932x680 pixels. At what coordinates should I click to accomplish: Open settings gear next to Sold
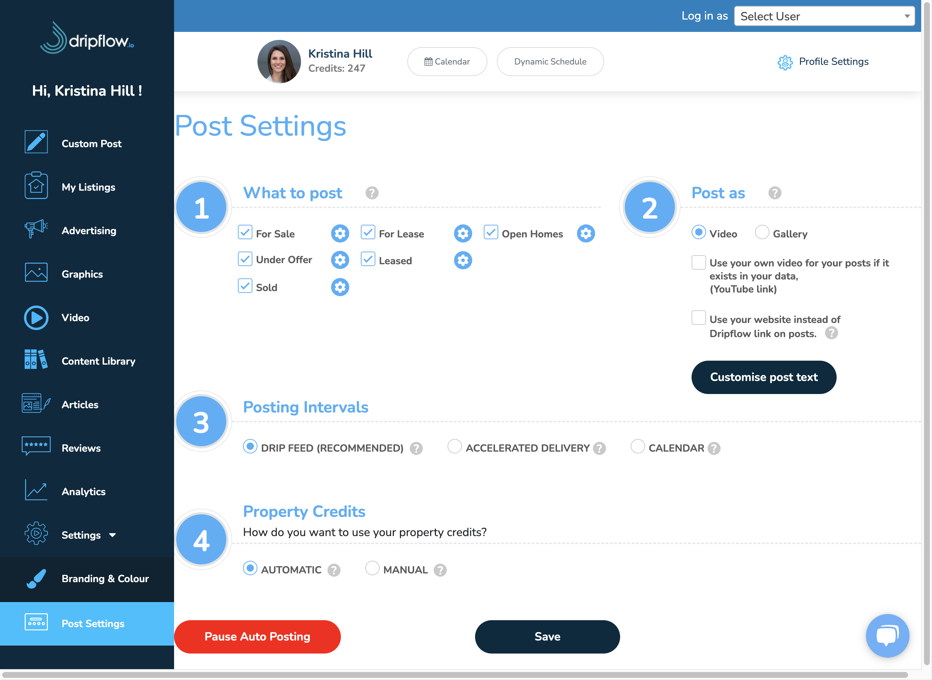pos(340,287)
